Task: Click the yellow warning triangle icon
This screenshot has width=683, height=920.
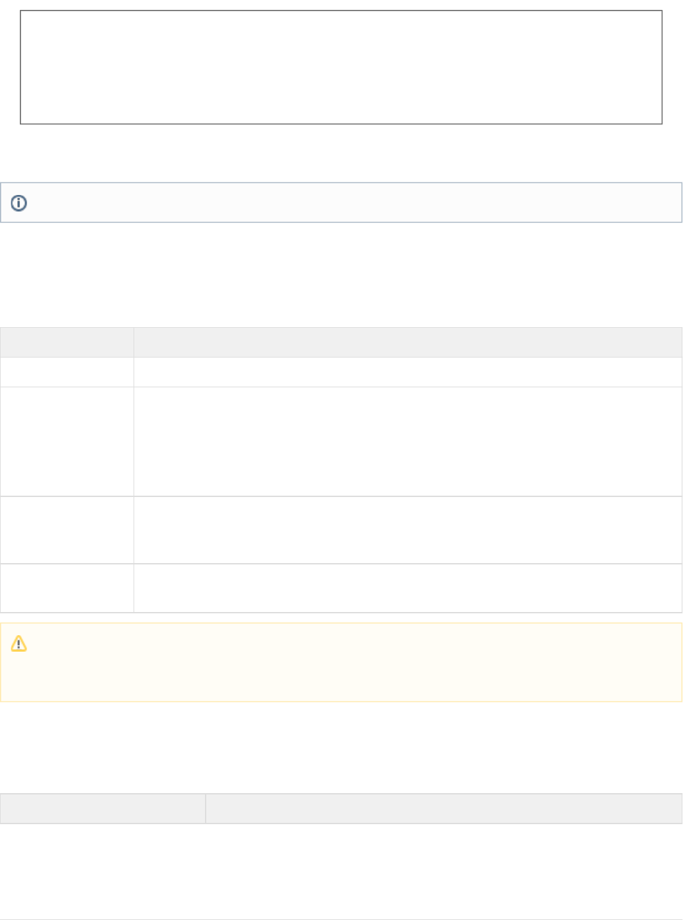Action: click(19, 644)
